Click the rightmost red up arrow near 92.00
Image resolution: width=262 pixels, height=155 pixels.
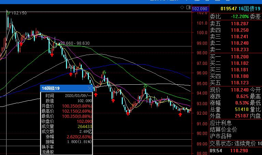click(180, 114)
